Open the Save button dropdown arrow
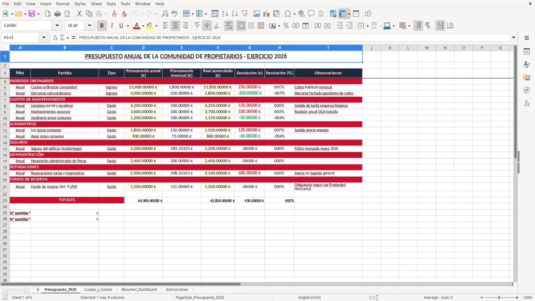Image resolution: width=535 pixels, height=301 pixels. pos(38,14)
